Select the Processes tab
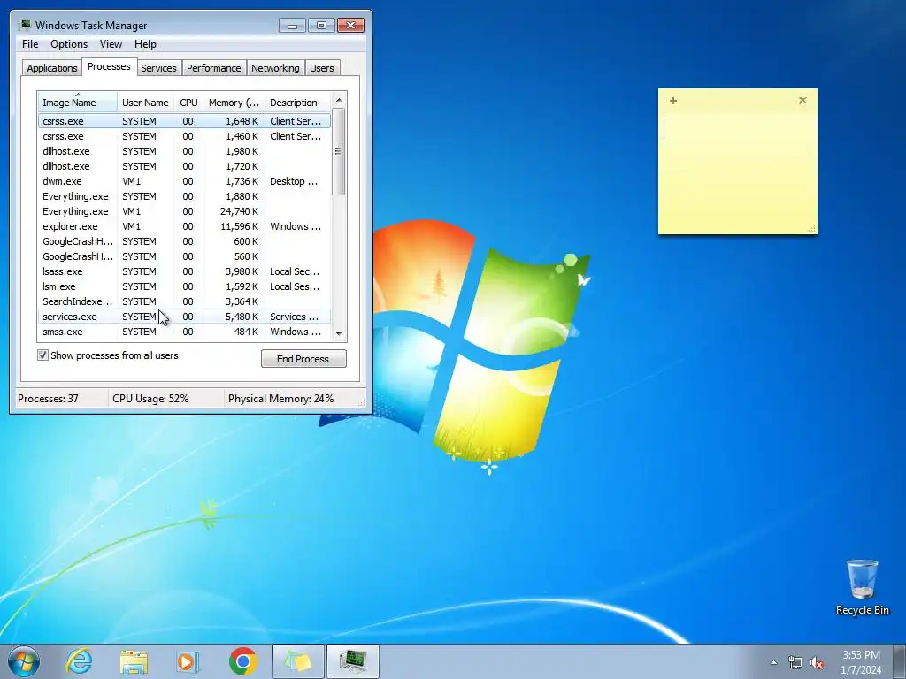The image size is (906, 679). 109,67
